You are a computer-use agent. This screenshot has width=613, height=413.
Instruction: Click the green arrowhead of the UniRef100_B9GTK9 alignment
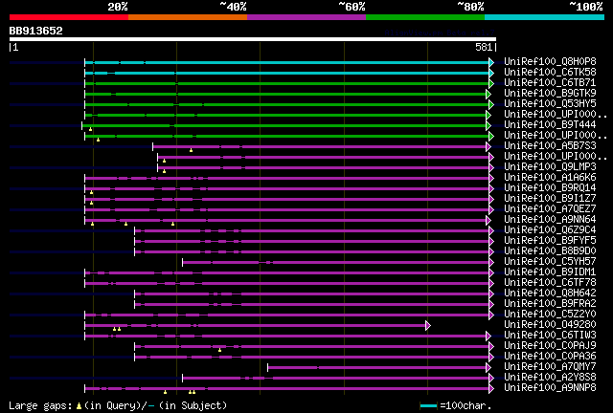click(488, 94)
